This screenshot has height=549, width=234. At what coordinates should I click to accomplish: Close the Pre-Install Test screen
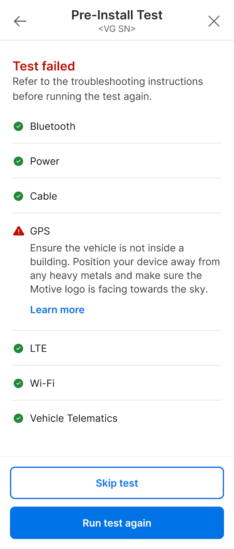pos(214,21)
